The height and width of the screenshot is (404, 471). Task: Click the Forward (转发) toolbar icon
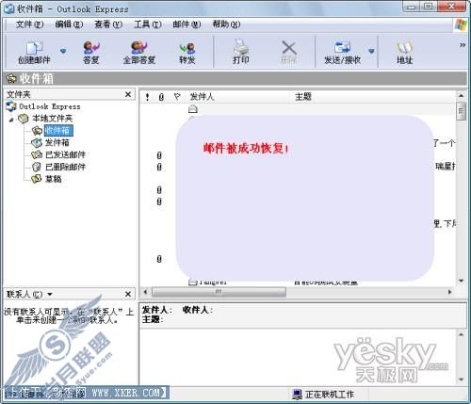pos(187,48)
